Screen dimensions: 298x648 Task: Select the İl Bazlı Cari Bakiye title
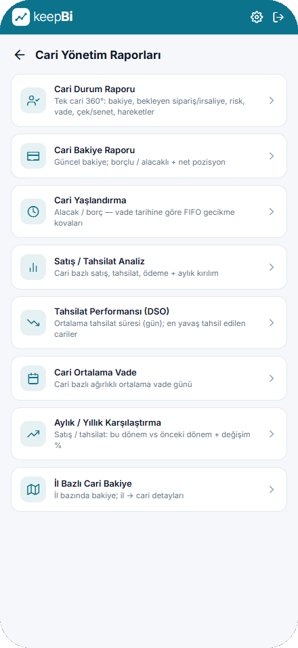pyautogui.click(x=93, y=484)
